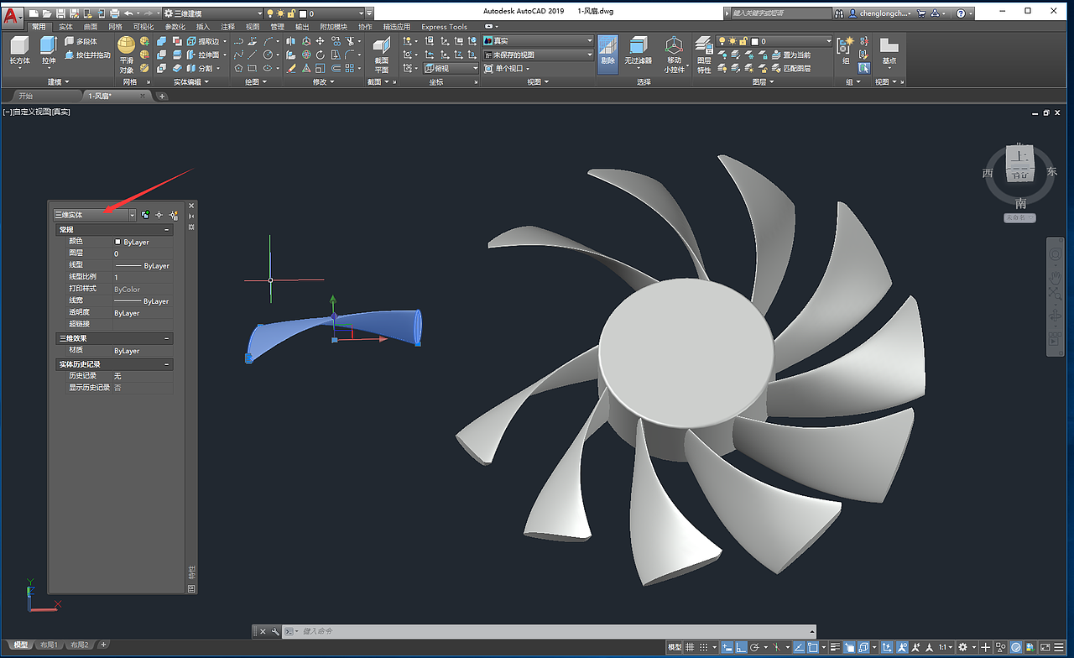Close the properties palette
Image resolution: width=1074 pixels, height=658 pixels.
191,205
